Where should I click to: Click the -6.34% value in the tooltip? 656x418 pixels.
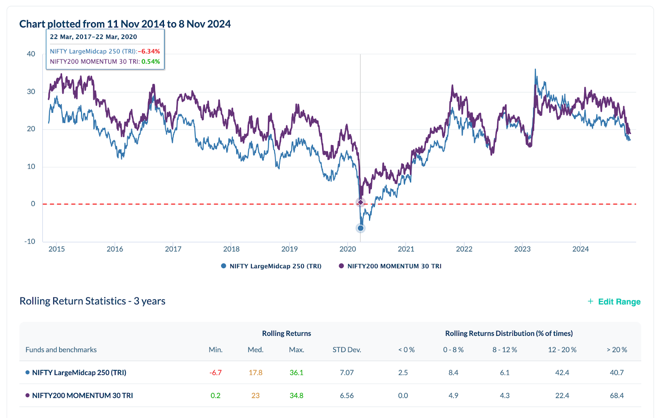pos(149,51)
